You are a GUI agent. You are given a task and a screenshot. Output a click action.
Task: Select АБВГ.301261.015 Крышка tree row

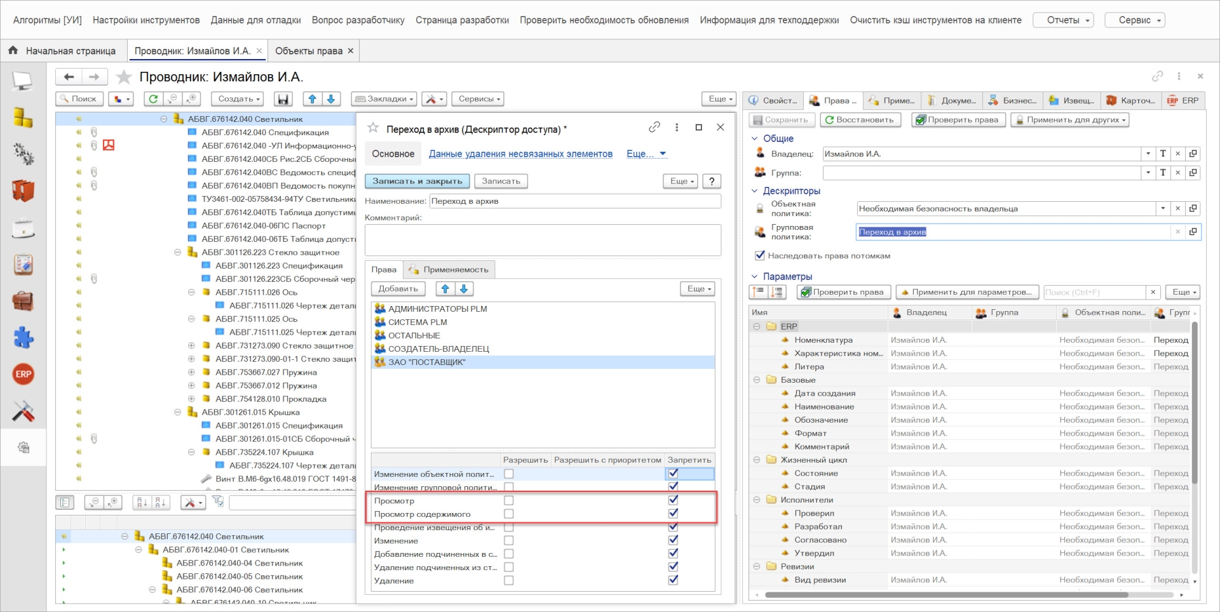[250, 412]
